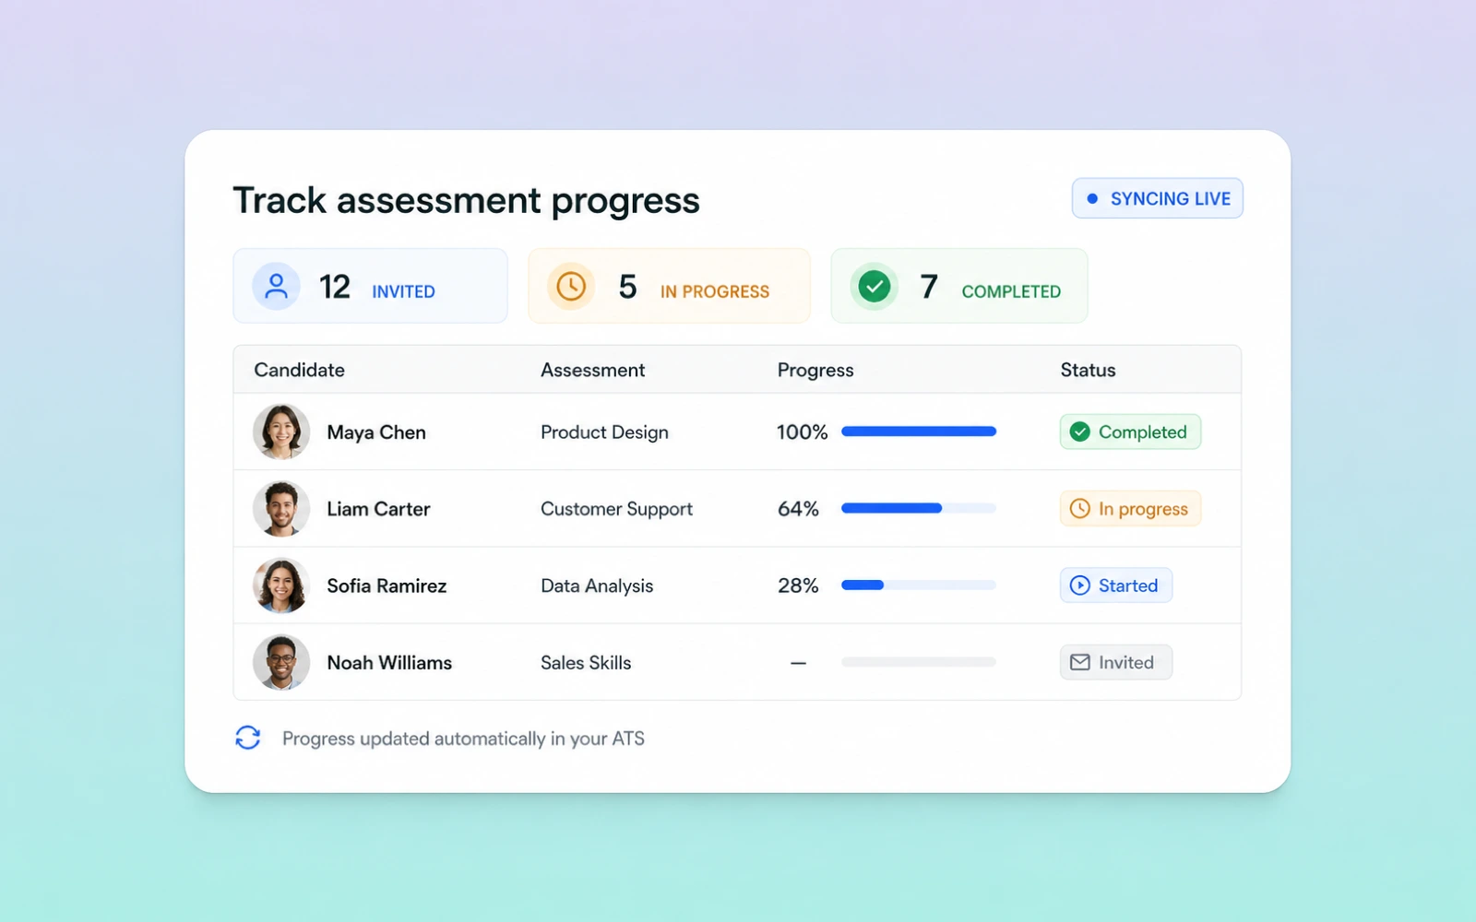Click the green check icon in Completed badge
The width and height of the screenshot is (1476, 922).
pyautogui.click(x=1080, y=431)
